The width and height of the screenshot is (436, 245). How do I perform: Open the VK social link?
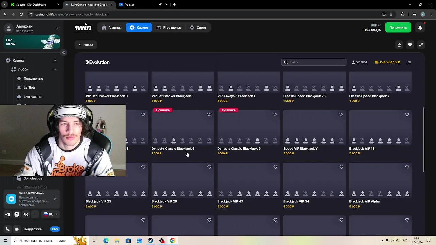pyautogui.click(x=26, y=214)
